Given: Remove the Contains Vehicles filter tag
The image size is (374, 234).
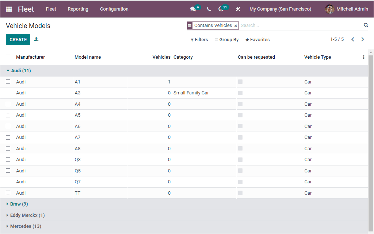Looking at the screenshot, I should tap(235, 26).
